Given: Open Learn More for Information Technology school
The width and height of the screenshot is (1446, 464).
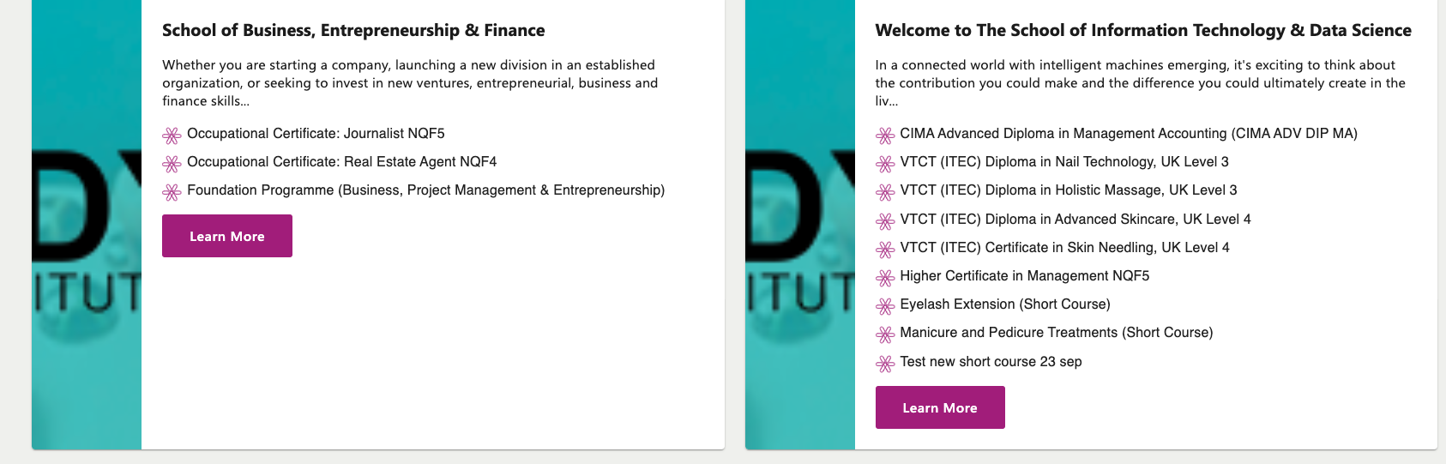Looking at the screenshot, I should tap(940, 407).
